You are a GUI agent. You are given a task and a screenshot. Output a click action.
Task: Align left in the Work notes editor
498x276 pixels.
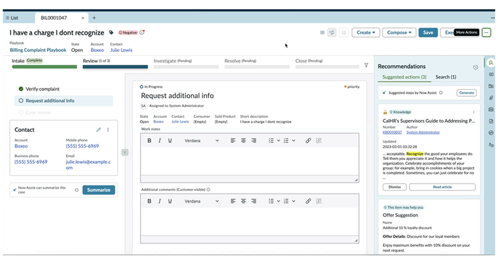pos(233,140)
